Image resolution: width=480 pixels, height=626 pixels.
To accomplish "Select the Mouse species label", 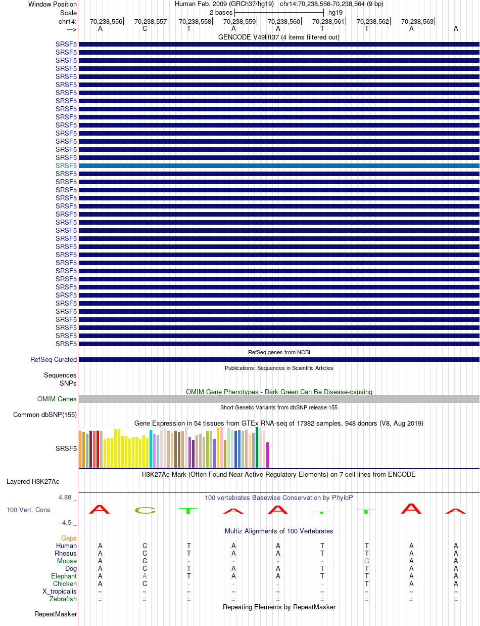I will click(67, 561).
